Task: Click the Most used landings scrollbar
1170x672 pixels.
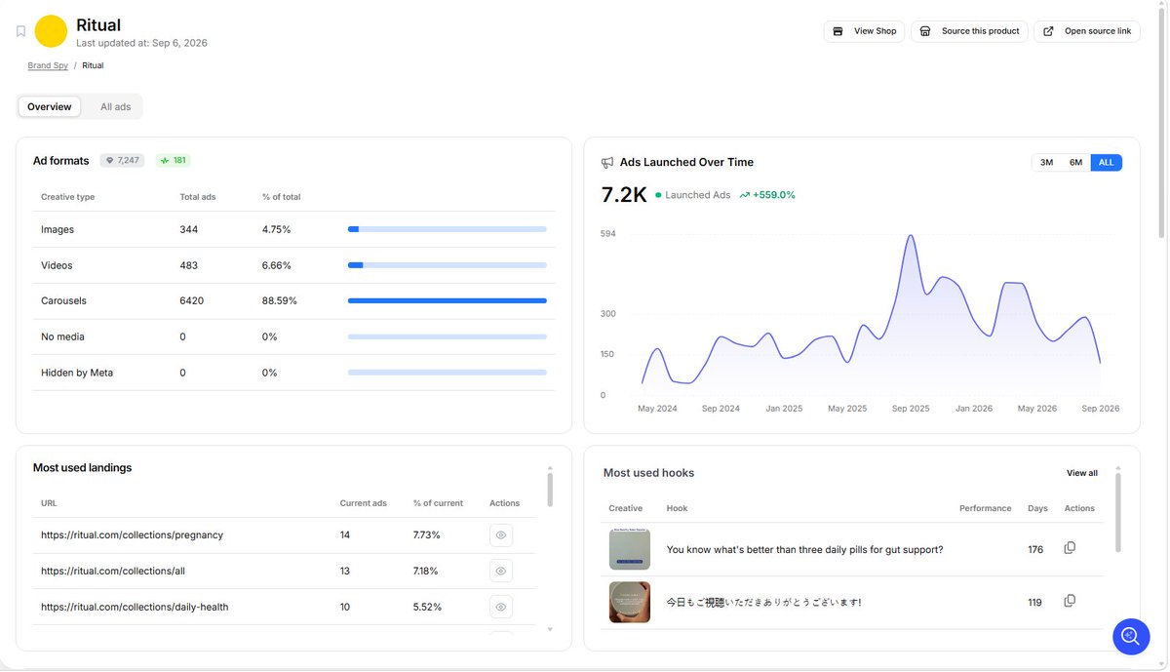Action: [550, 489]
